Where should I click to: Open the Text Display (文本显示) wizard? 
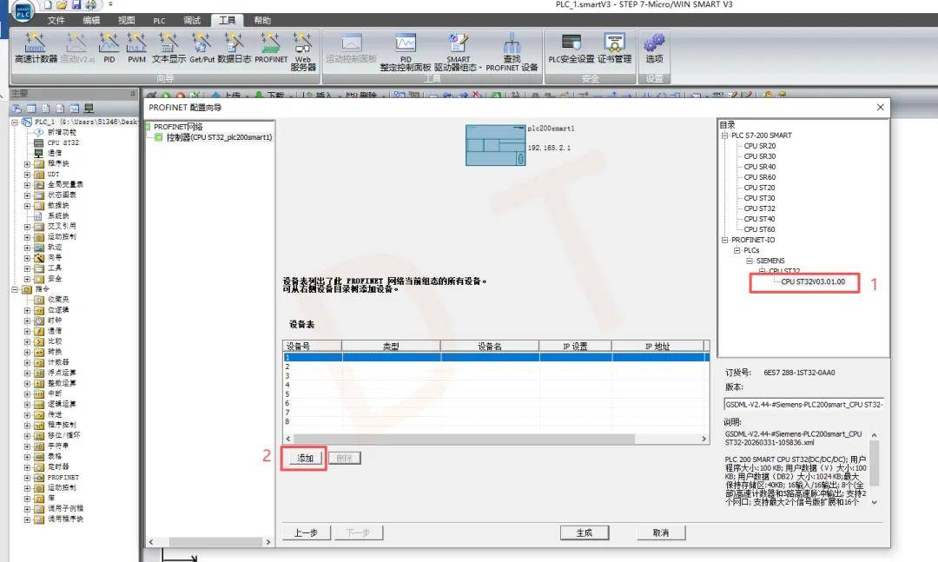pos(168,48)
